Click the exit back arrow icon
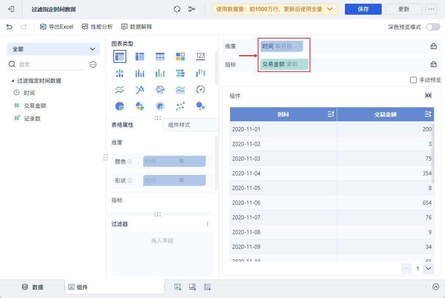The height and width of the screenshot is (298, 445). [11, 9]
